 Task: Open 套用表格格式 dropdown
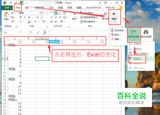coord(90,17)
